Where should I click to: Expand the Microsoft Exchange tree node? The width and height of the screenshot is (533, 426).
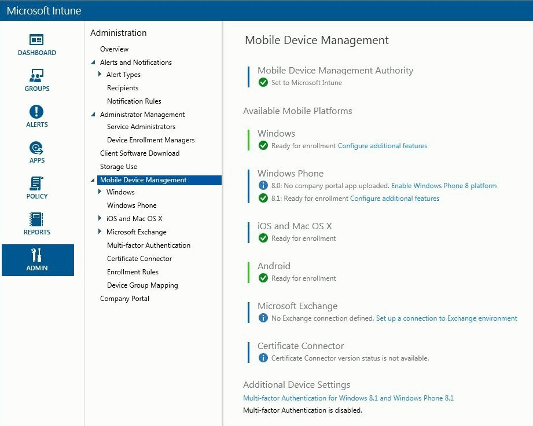(100, 232)
